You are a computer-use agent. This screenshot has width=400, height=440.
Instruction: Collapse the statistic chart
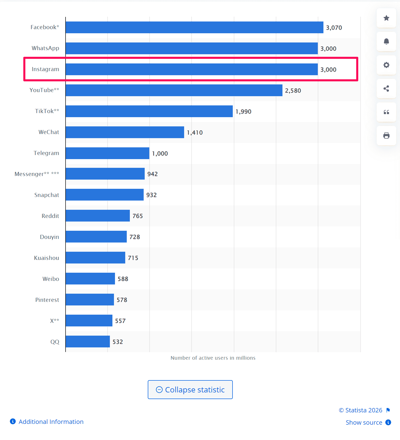click(190, 389)
